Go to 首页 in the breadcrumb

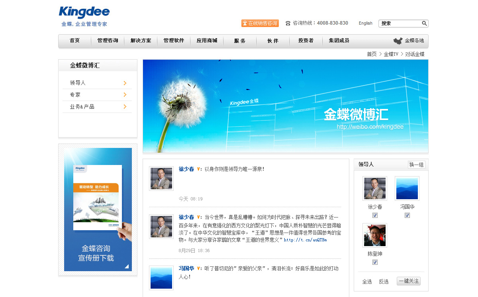(372, 54)
